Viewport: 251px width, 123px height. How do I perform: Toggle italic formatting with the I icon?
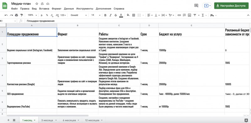[x=110, y=15]
